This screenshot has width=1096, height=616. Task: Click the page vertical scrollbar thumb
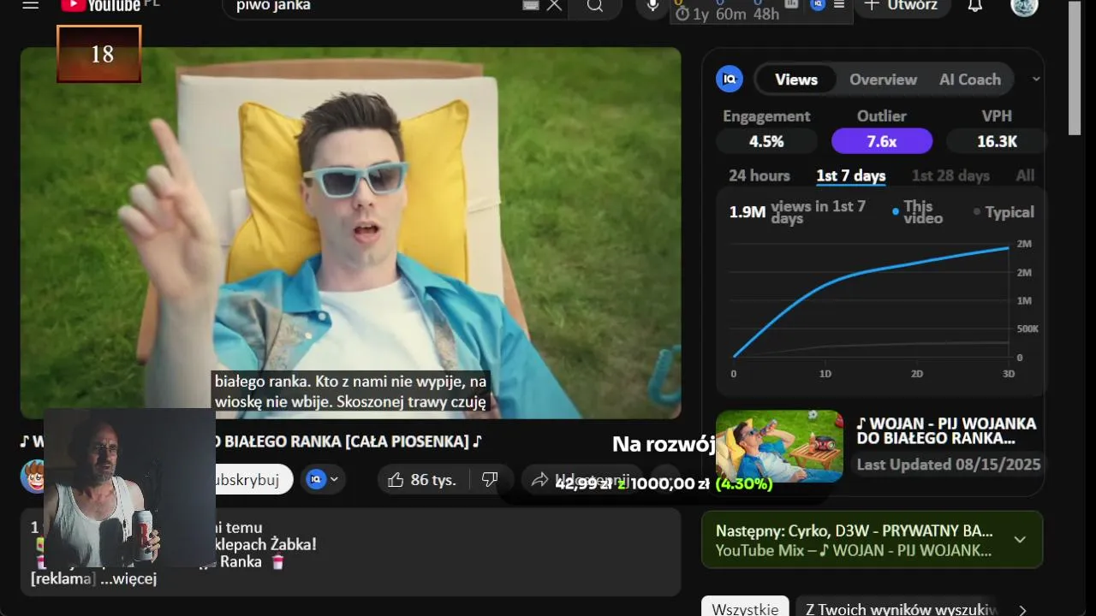[1075, 68]
